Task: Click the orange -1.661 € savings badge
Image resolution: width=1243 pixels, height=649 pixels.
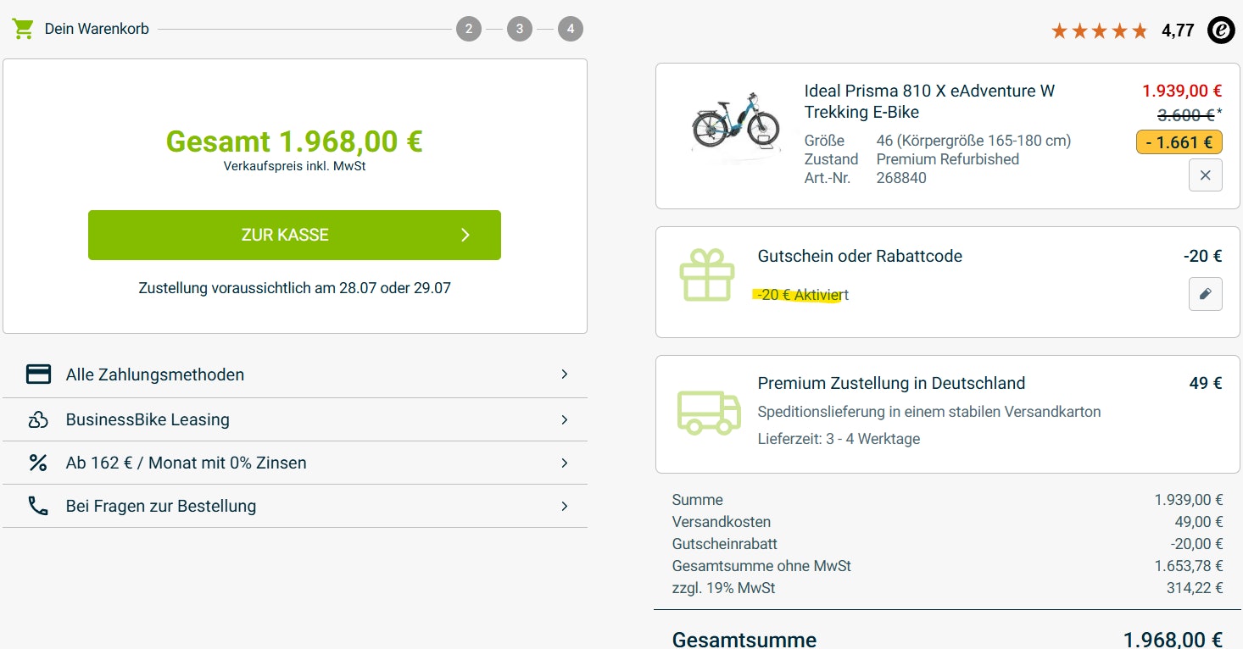Action: coord(1179,142)
